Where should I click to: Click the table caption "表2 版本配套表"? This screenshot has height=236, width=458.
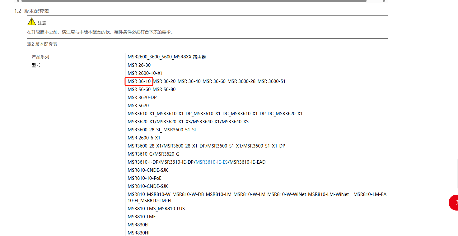point(42,44)
